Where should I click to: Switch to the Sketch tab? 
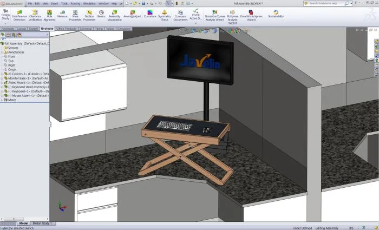[x=34, y=29]
